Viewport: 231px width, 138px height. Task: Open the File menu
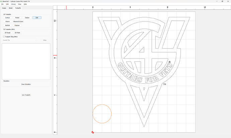[2, 4]
